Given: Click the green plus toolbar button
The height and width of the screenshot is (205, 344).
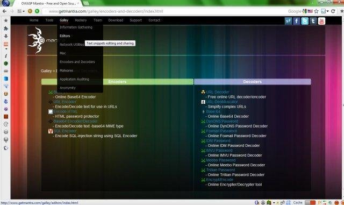Looking at the screenshot, I should [x=37, y=11].
